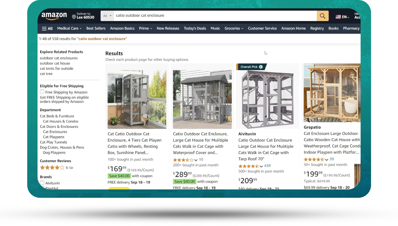This screenshot has width=398, height=226.
Task: Open Grepatio Cat Enclosure product title
Action: click(x=332, y=143)
